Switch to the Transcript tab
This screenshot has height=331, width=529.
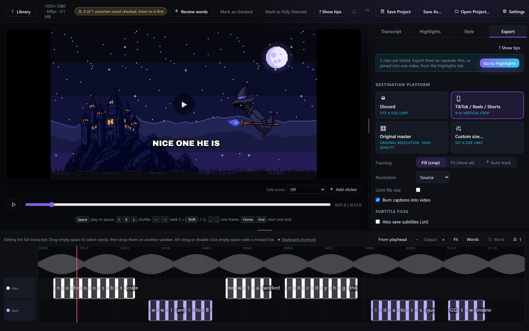click(x=391, y=31)
